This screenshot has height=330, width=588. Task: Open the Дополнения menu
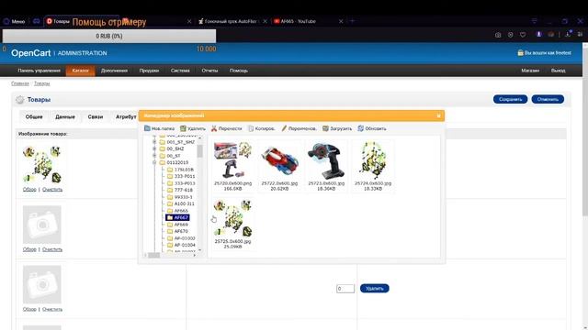click(114, 71)
